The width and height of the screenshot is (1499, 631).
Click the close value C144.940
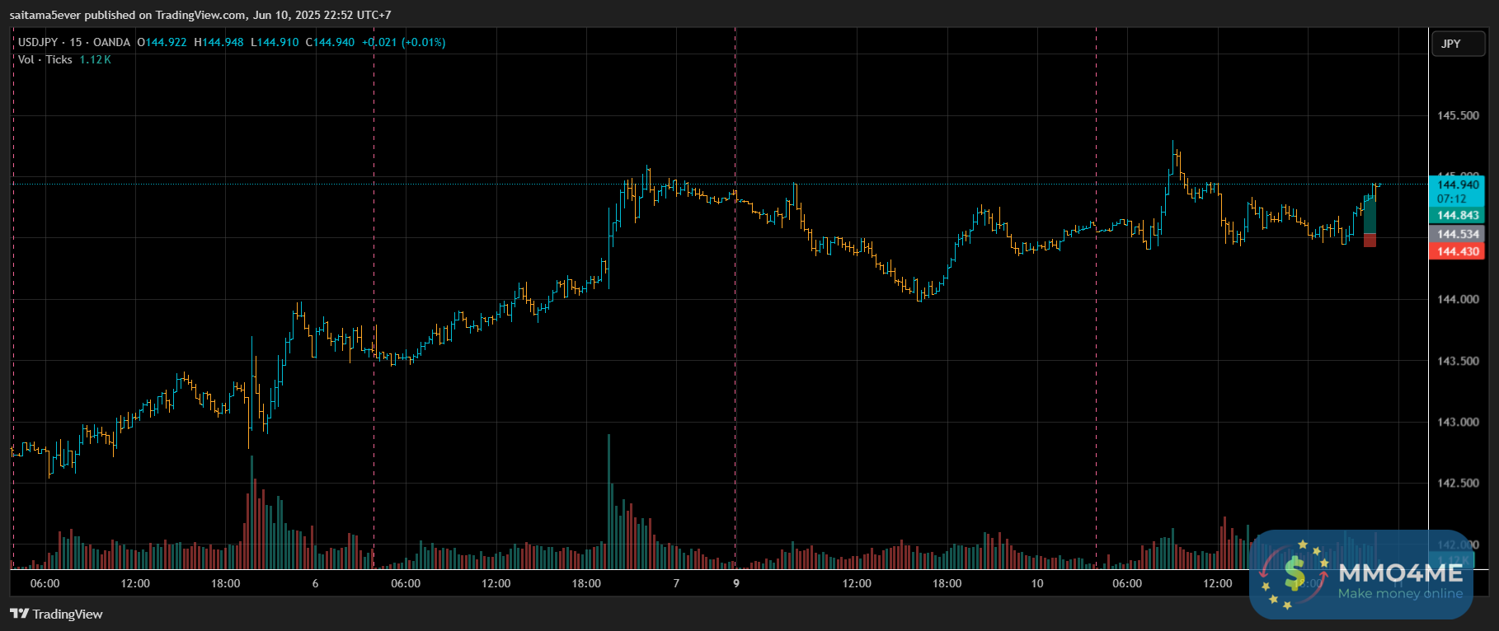click(331, 42)
